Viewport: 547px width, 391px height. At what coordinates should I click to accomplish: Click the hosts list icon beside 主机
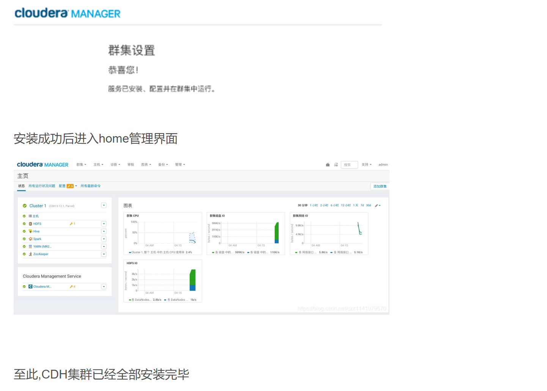tap(30, 216)
